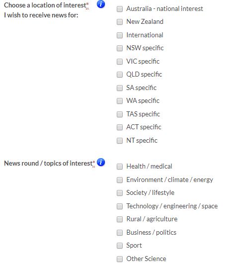
Task: Enable the International location option
Action: point(120,35)
